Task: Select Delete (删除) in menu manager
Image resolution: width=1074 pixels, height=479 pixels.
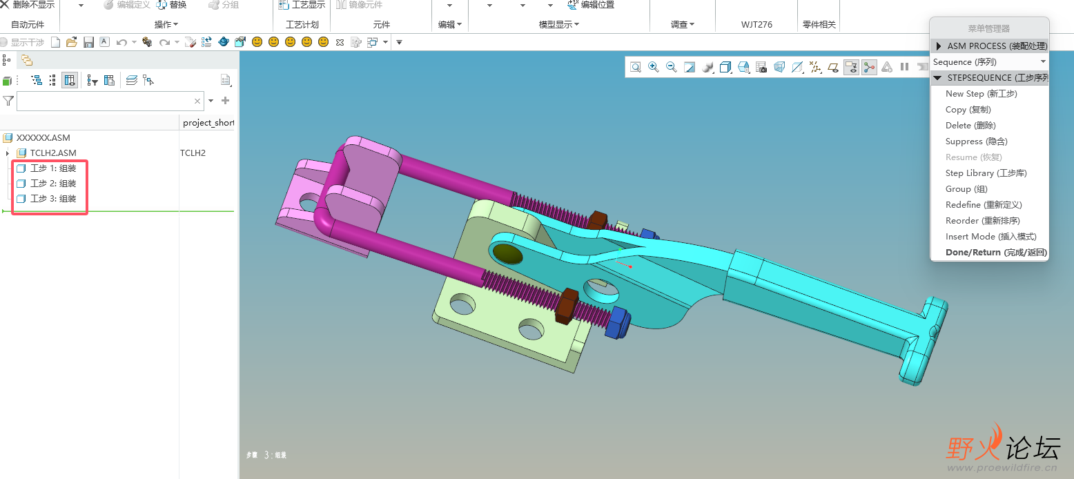Action: tap(970, 126)
